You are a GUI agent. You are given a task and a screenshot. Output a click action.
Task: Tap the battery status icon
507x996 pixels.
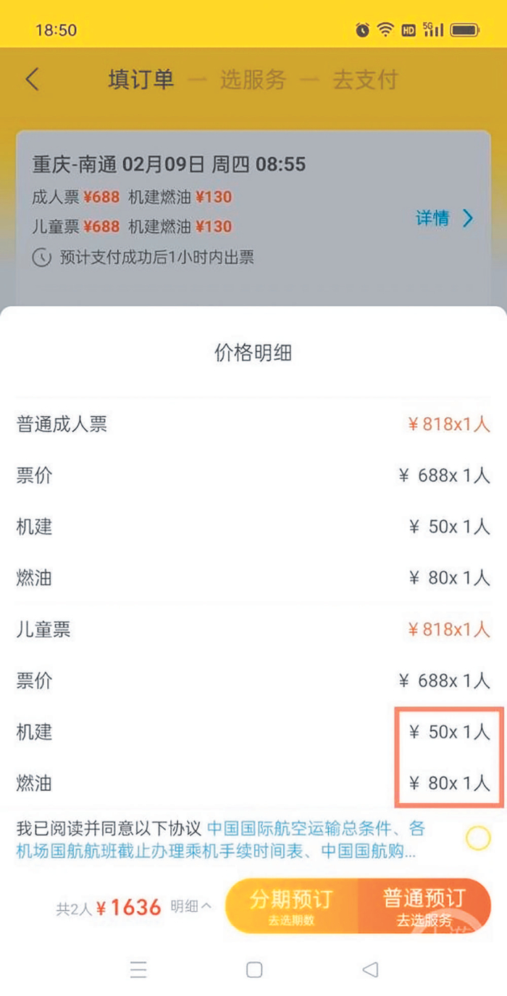point(465,30)
